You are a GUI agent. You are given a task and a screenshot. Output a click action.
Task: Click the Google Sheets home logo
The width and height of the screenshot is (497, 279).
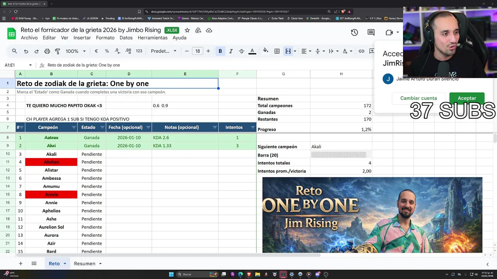coord(12,34)
